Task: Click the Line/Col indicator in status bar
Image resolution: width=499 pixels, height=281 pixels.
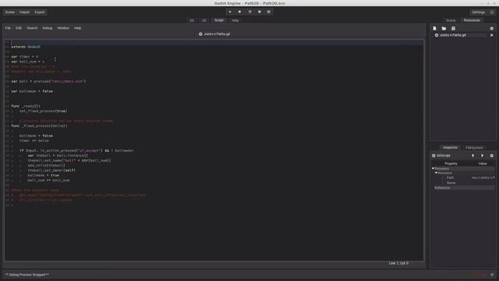Action: (x=398, y=264)
